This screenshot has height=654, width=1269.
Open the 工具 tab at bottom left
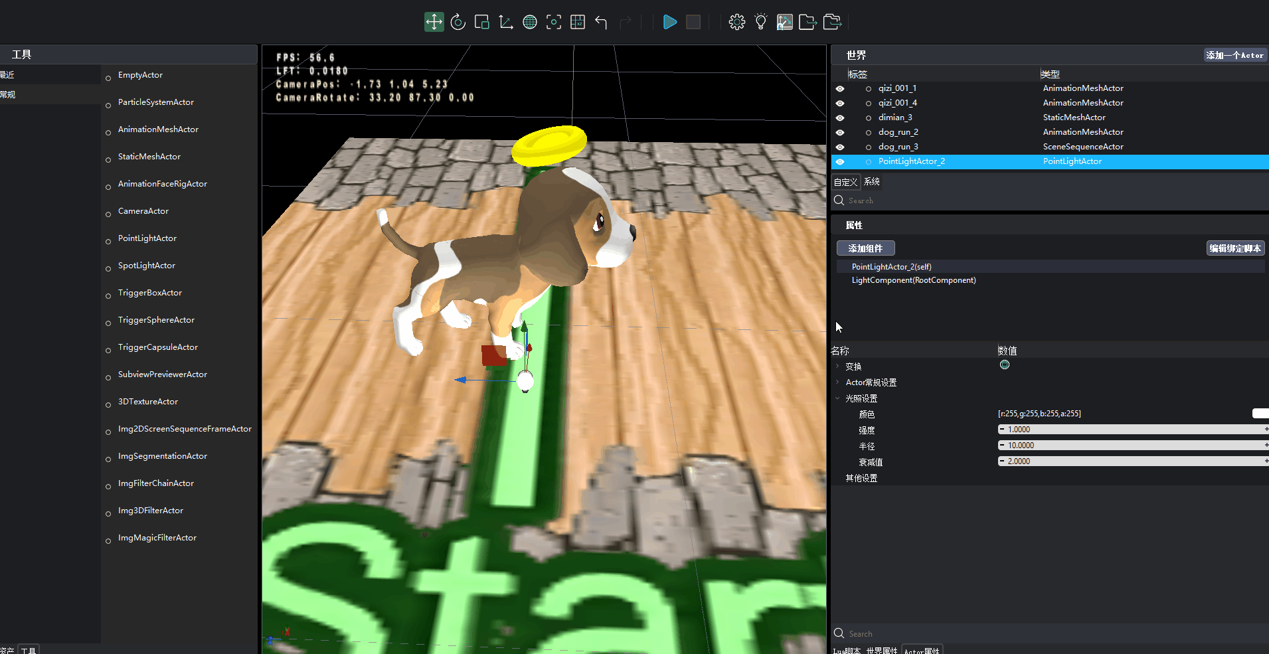[x=29, y=650]
